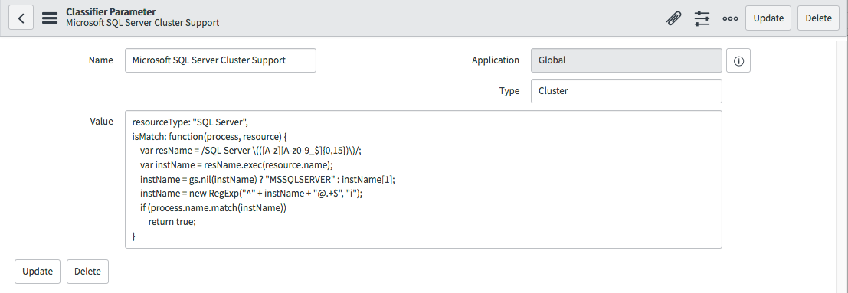
Task: Click the 'return true;' line in Value
Action: (172, 222)
